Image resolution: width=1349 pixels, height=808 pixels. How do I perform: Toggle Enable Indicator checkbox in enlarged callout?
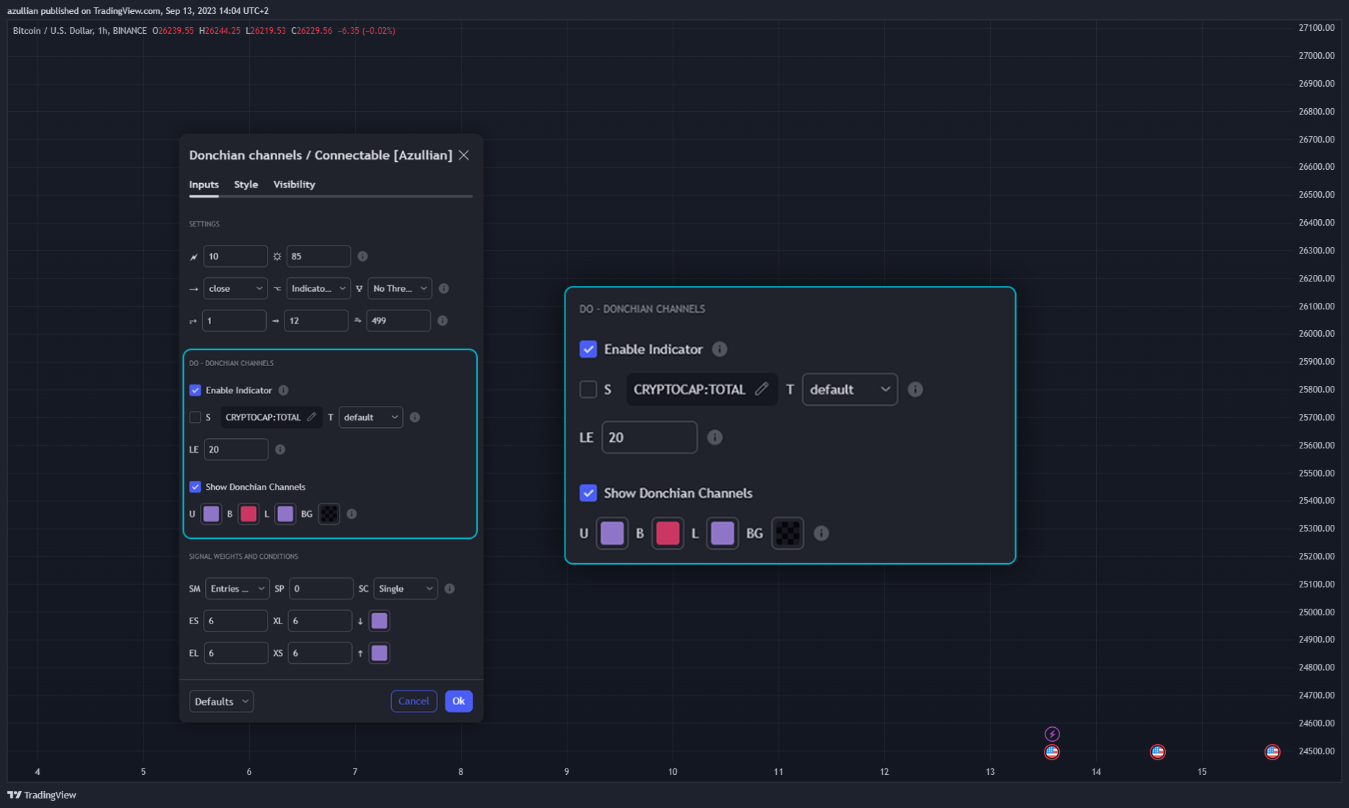click(588, 349)
